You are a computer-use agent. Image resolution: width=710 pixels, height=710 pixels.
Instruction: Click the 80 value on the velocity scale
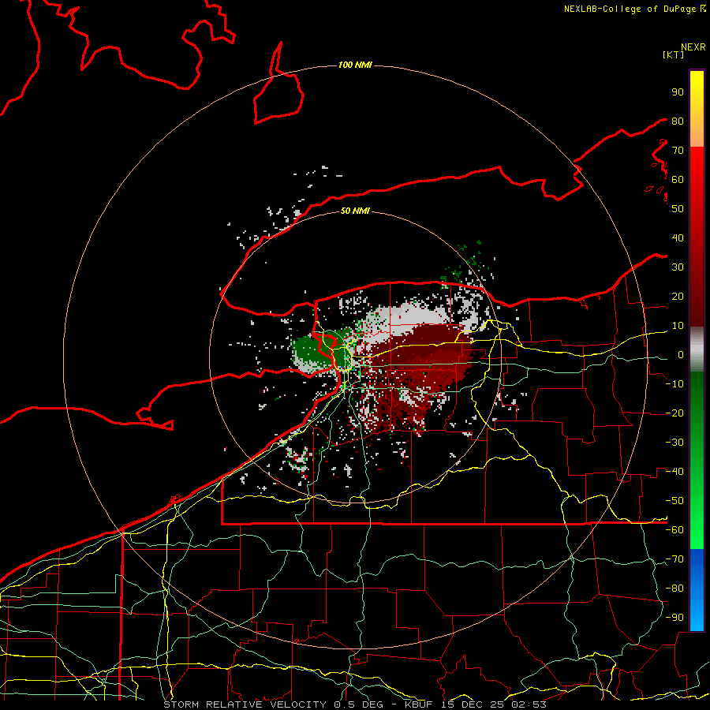[678, 121]
